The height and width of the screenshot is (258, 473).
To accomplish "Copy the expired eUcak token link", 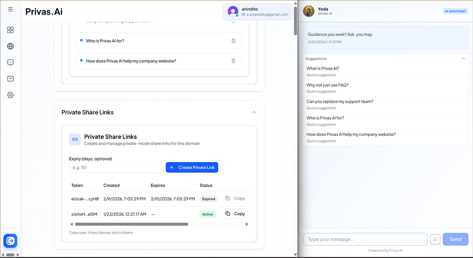I will coord(235,198).
